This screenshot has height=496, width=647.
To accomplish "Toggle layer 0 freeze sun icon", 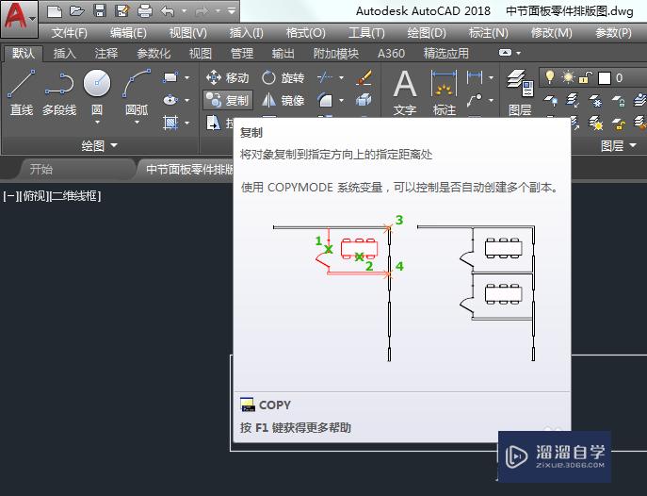I will click(568, 77).
